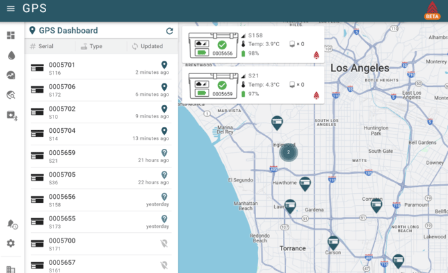The image size is (448, 273).
Task: Select device row 0005704
Action: coord(101,134)
